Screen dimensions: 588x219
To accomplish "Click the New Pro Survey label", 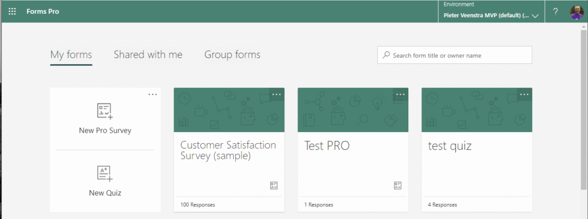I will click(x=105, y=130).
